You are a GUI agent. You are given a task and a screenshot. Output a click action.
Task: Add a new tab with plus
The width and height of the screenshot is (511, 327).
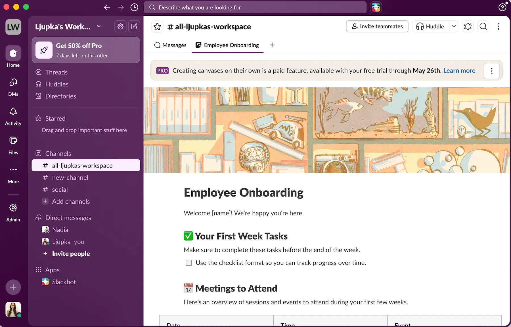pos(272,45)
